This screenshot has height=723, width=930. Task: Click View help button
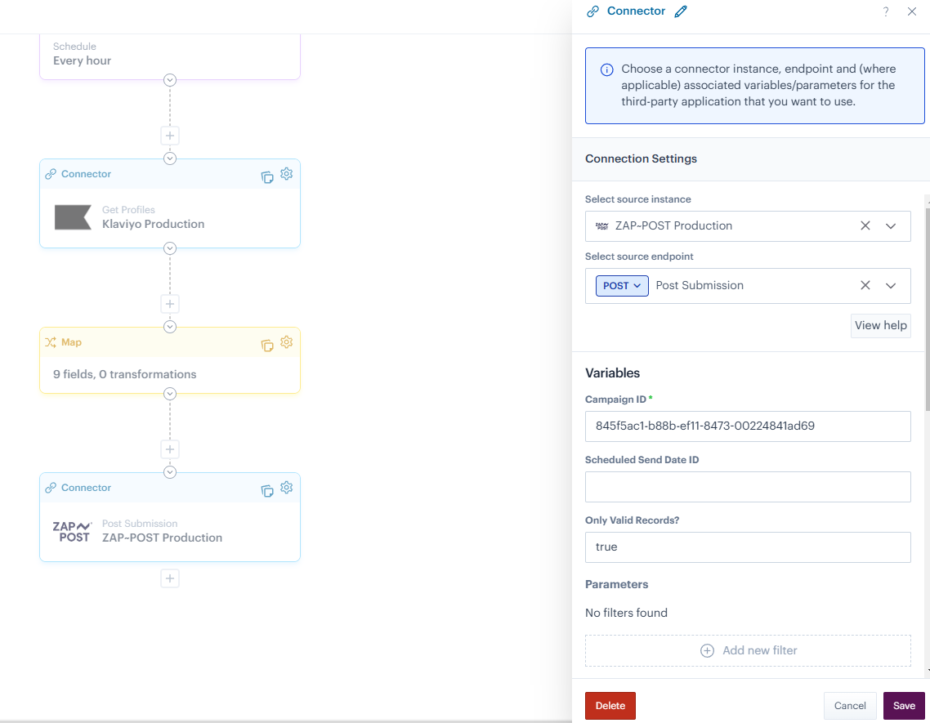pyautogui.click(x=880, y=325)
